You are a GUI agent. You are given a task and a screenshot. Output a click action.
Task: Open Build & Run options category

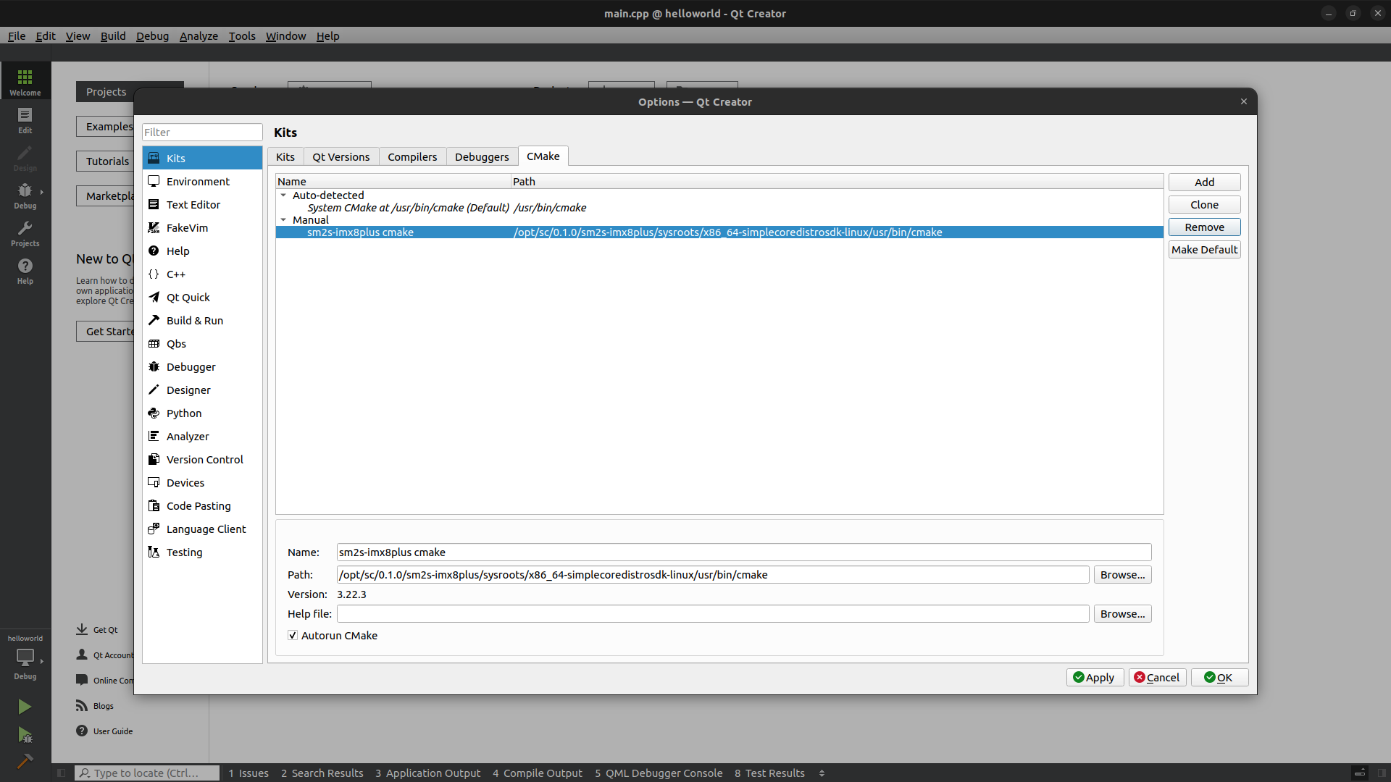(194, 321)
